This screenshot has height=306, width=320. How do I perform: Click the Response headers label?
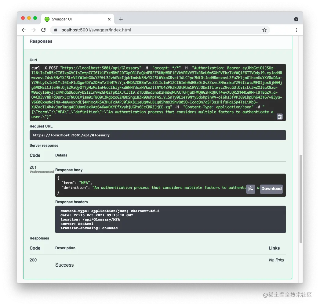[x=71, y=202]
